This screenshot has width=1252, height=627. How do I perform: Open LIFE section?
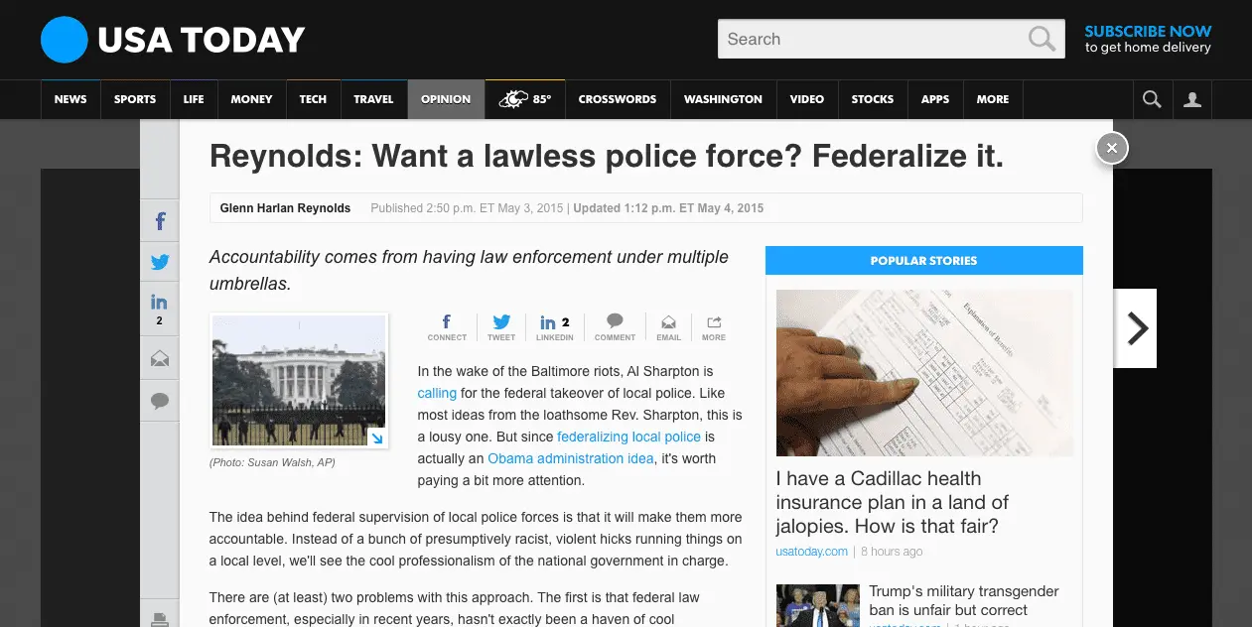[194, 99]
